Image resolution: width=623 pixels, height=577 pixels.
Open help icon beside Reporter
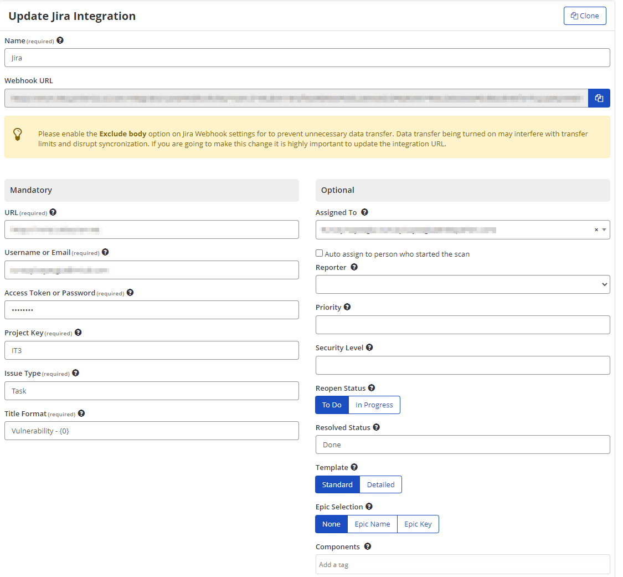354,267
